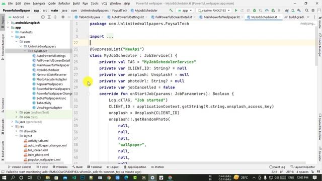Hide the project panel with minus icon
The height and width of the screenshot is (181, 322).
(x=69, y=17)
